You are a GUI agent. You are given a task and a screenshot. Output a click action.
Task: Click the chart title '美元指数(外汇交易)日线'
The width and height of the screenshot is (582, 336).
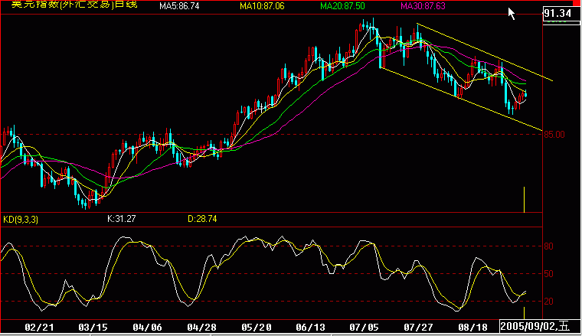pos(74,5)
